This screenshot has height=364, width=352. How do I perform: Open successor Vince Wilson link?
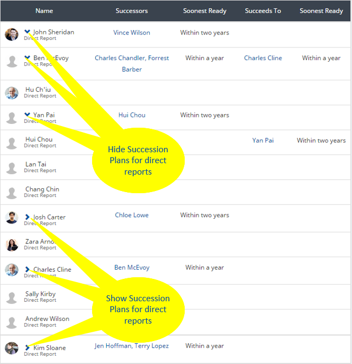[x=132, y=33]
